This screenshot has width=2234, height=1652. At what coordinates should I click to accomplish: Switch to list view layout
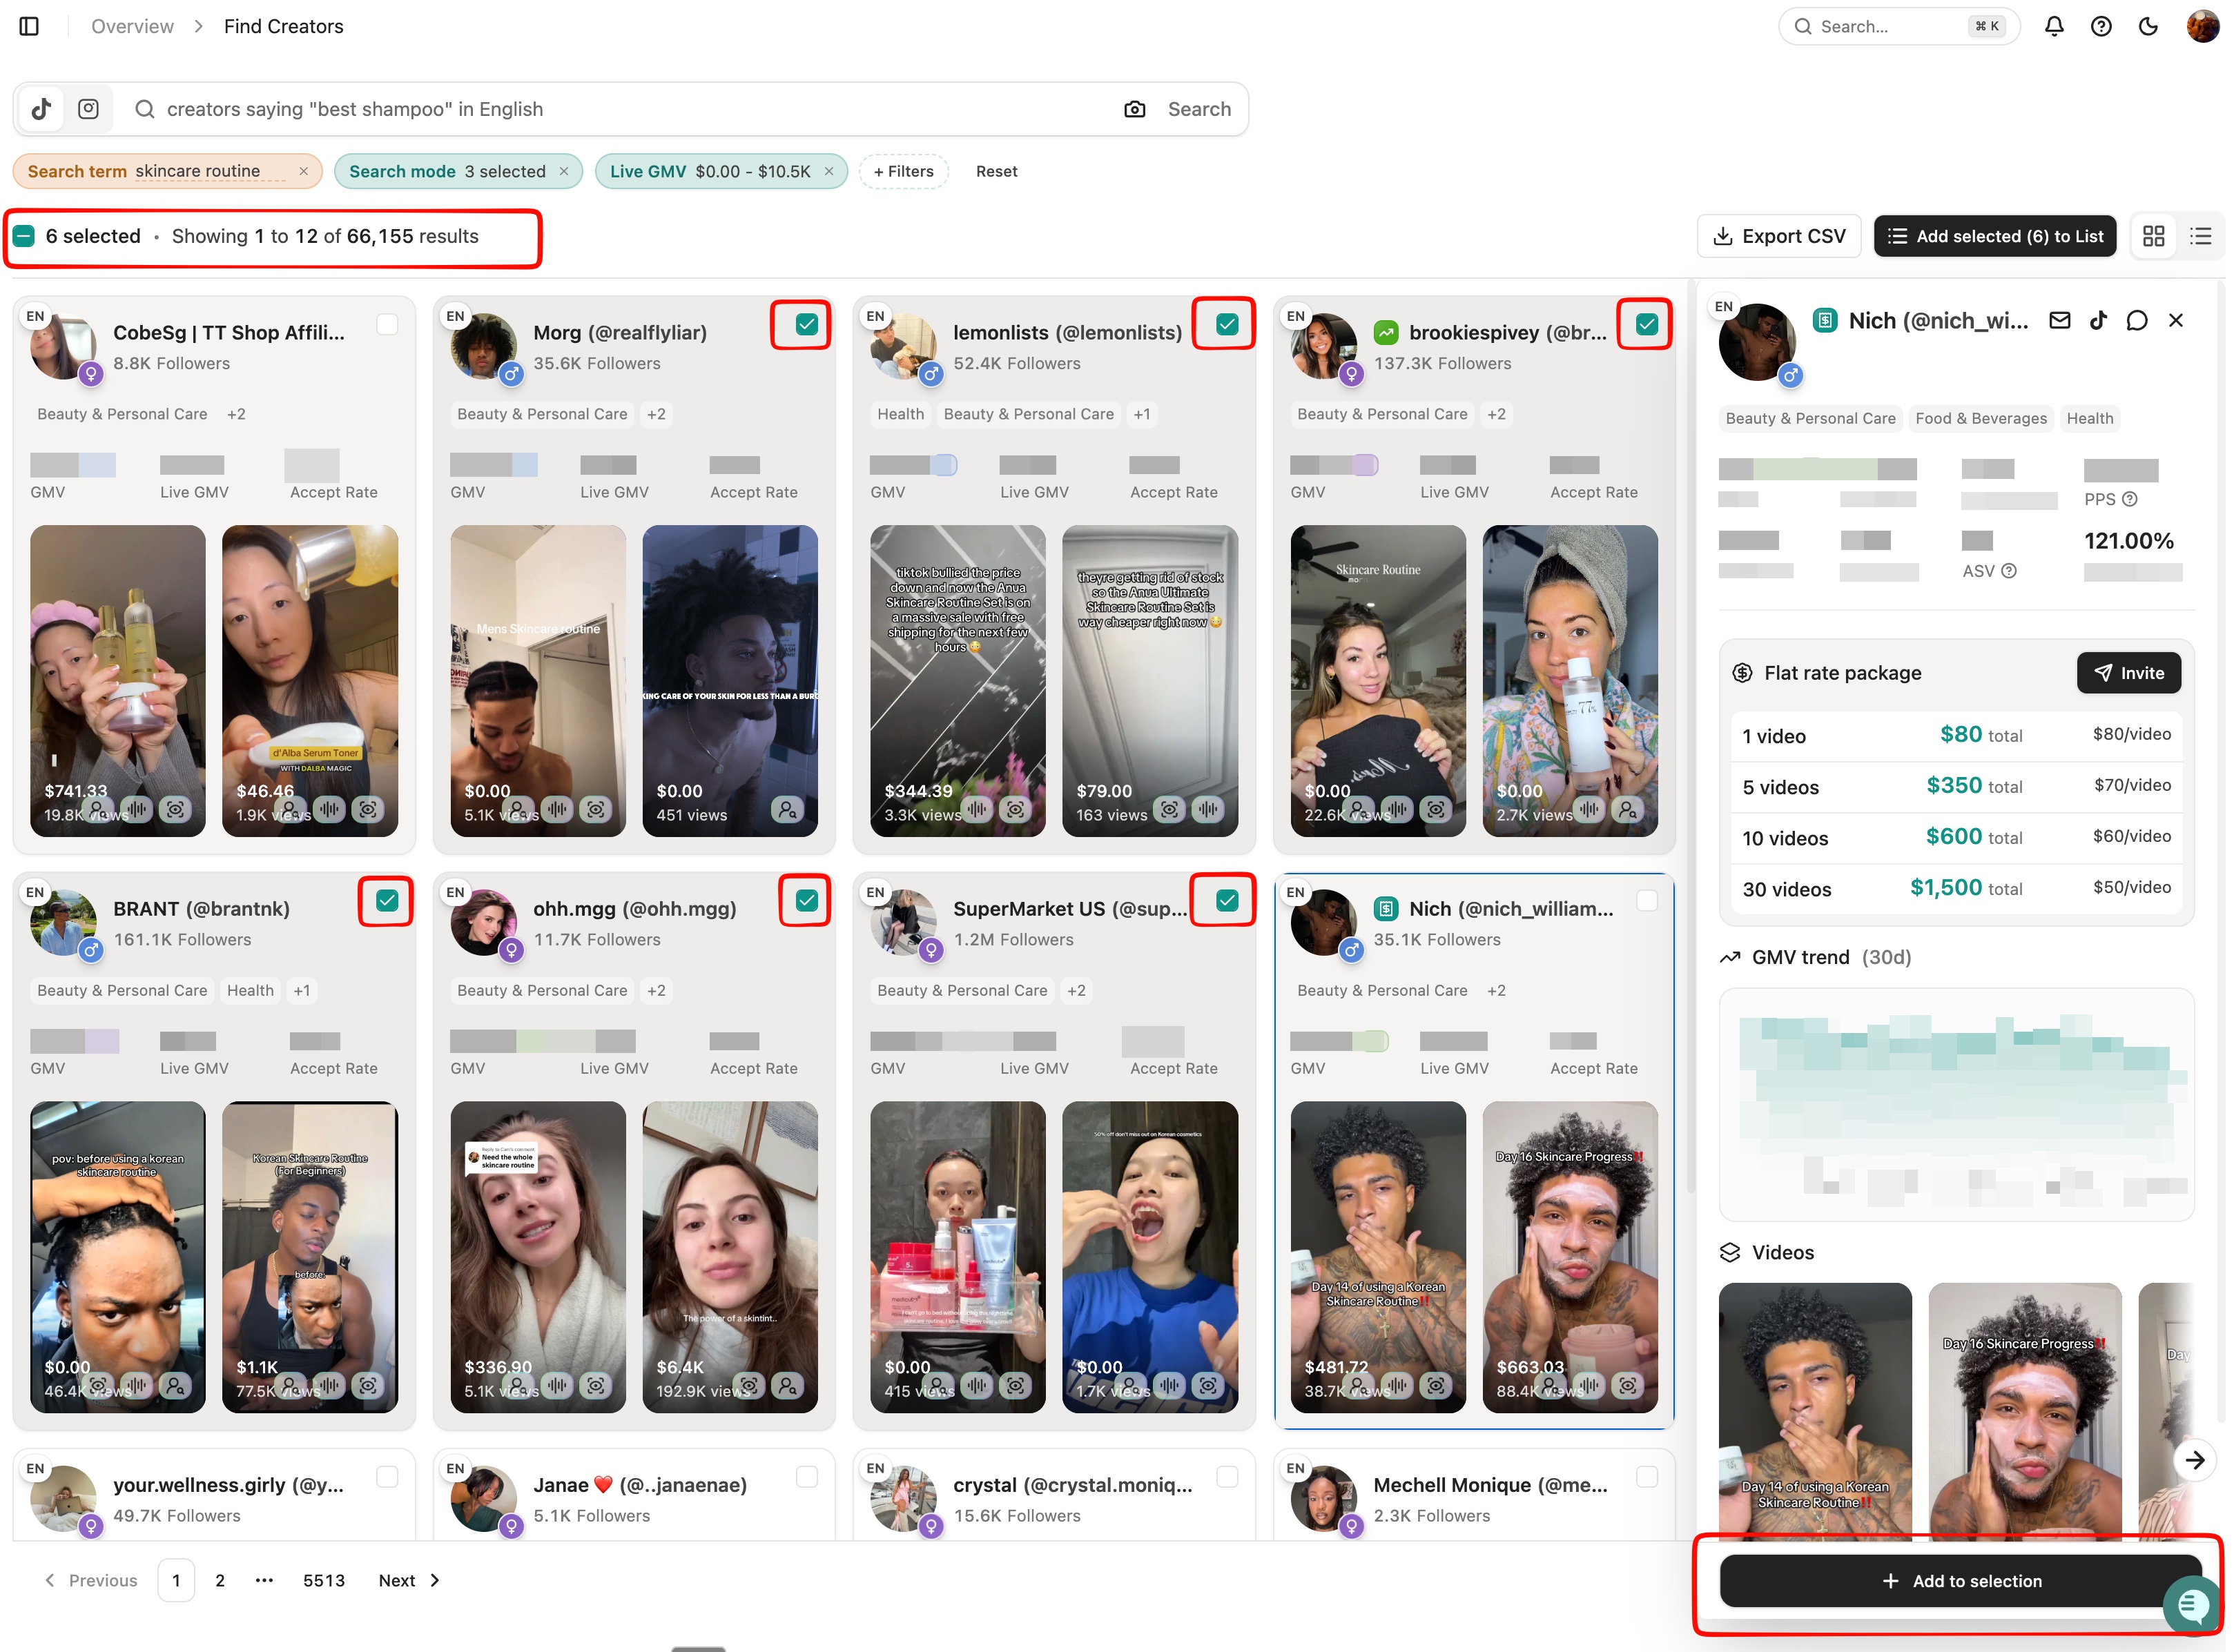(2201, 236)
